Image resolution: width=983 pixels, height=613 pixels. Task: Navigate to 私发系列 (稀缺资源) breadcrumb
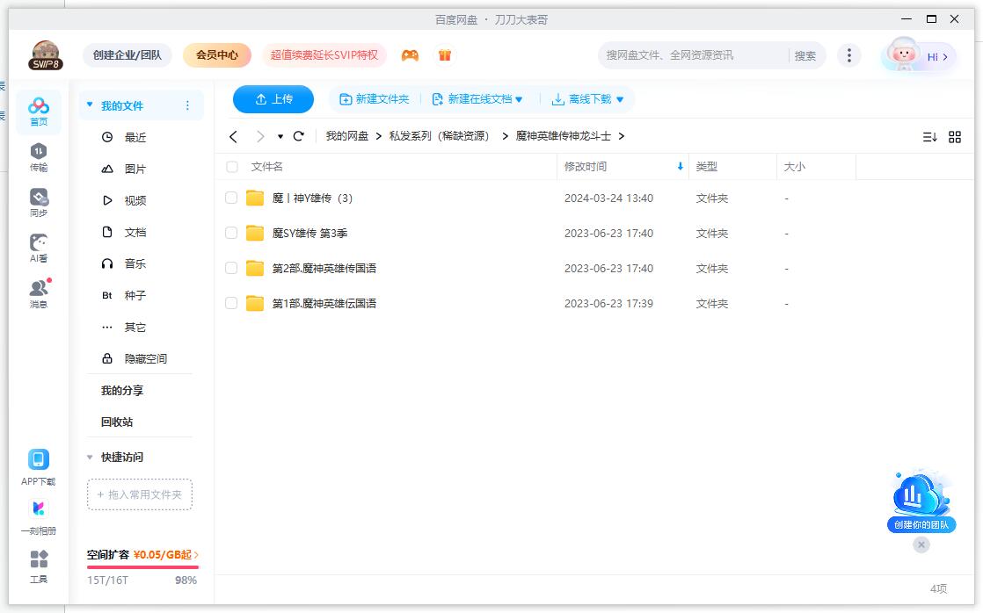439,136
